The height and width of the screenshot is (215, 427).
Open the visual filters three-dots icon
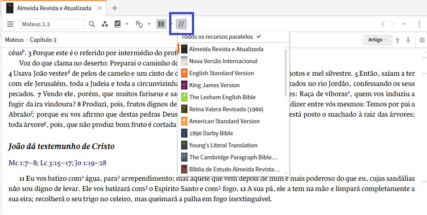tap(104, 24)
